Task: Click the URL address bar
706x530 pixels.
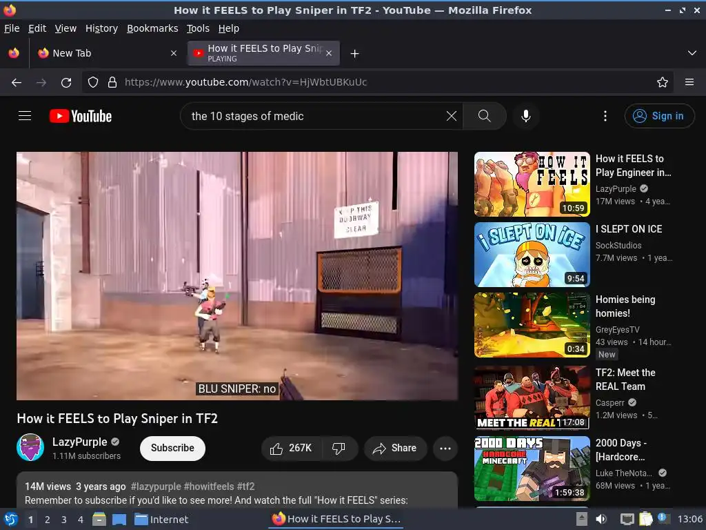Action: click(377, 83)
